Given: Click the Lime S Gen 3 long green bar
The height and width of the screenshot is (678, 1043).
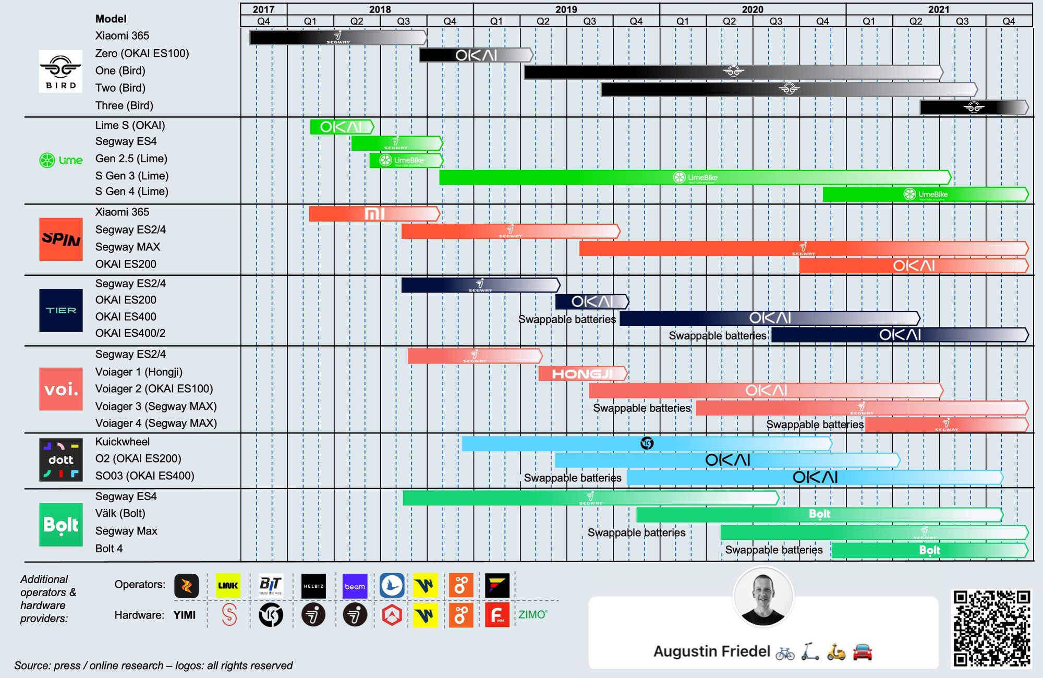Looking at the screenshot, I should (x=695, y=177).
